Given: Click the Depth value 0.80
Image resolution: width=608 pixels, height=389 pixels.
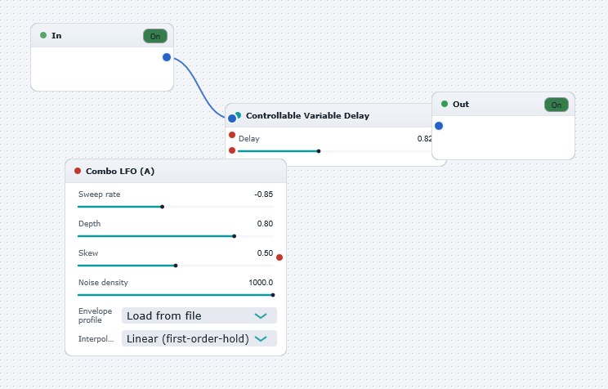Looking at the screenshot, I should [x=266, y=224].
